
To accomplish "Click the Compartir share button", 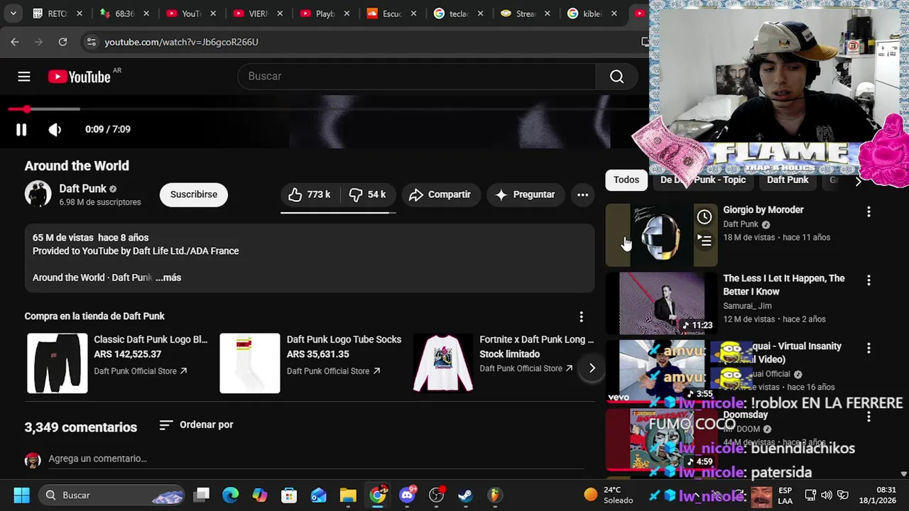I will (440, 194).
